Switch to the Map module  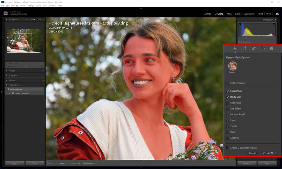click(x=229, y=14)
